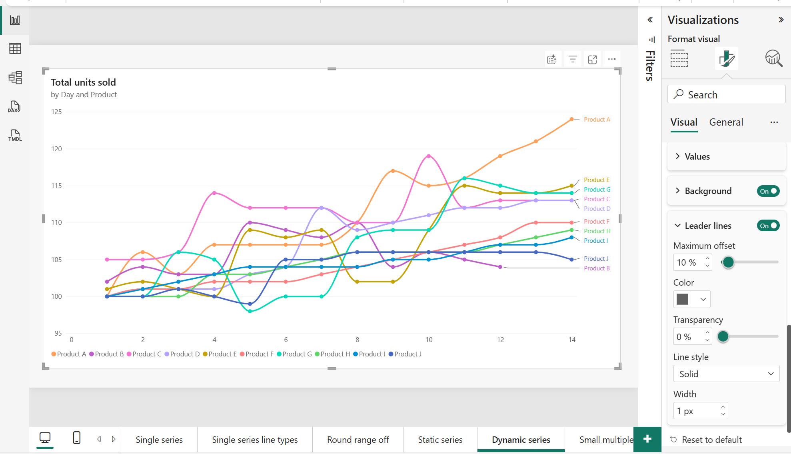Turn off Leader lines
This screenshot has width=791, height=454.
pos(768,225)
